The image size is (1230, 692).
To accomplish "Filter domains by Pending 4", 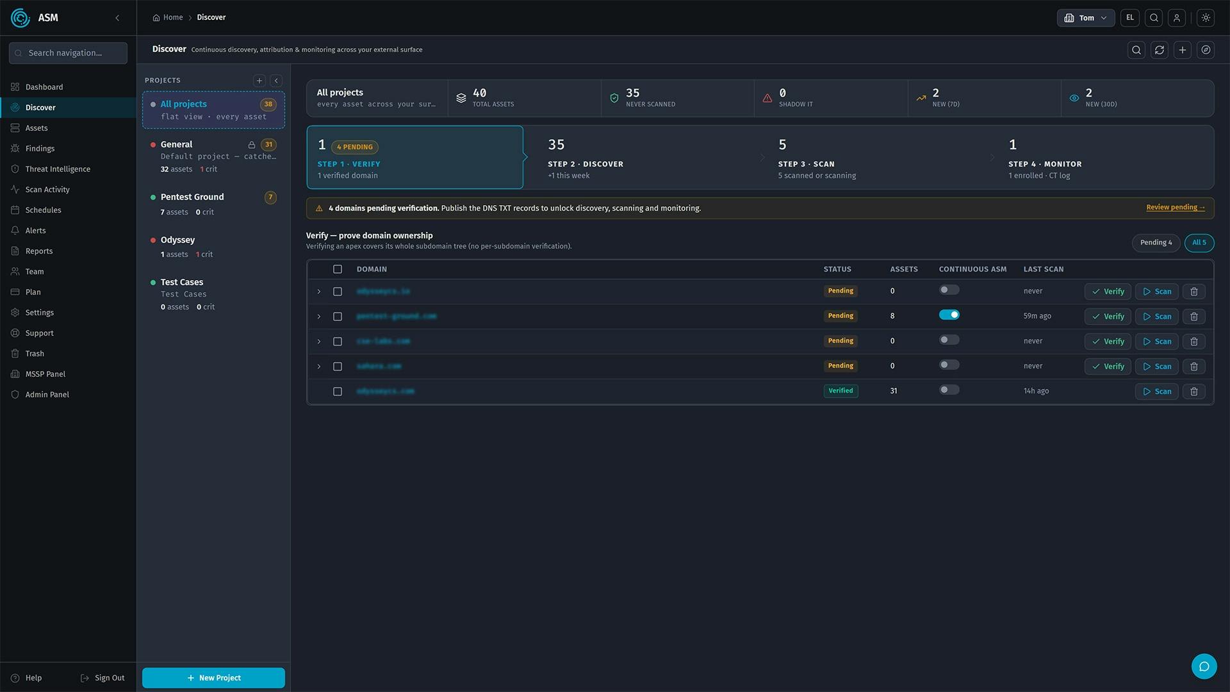I will pos(1156,243).
